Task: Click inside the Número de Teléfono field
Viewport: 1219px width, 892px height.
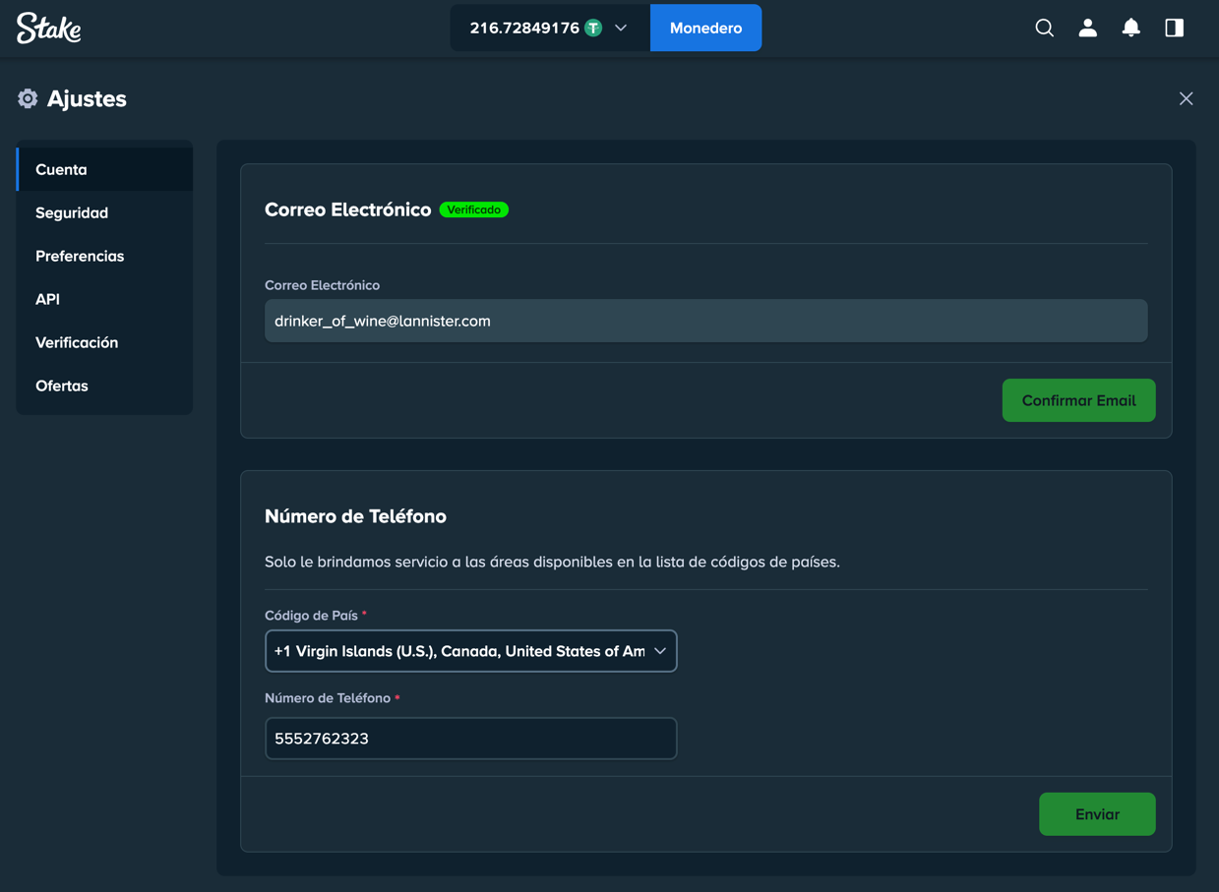Action: click(x=470, y=739)
